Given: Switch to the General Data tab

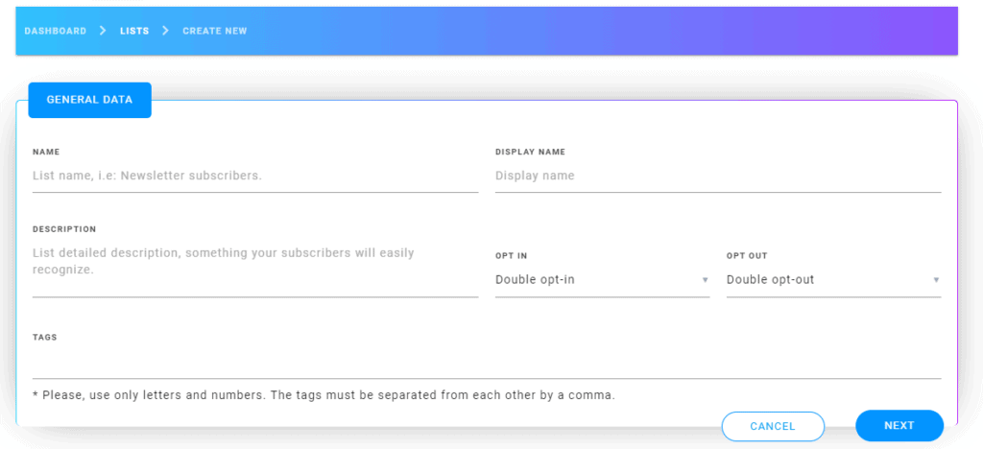Looking at the screenshot, I should tap(89, 100).
